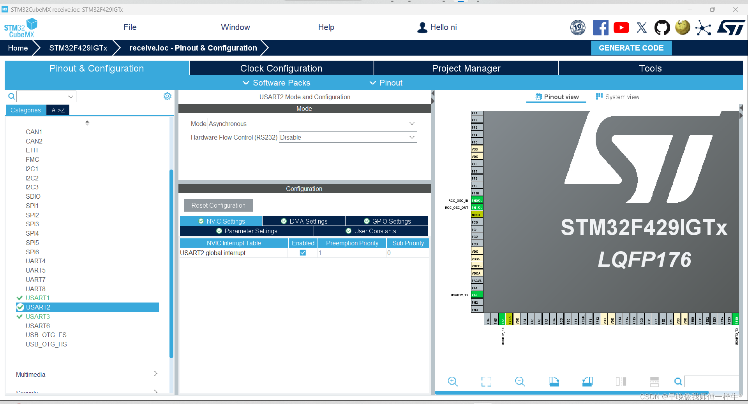Screen dimensions: 748x404
Task: Switch to Clock Configuration tab
Action: [x=281, y=68]
